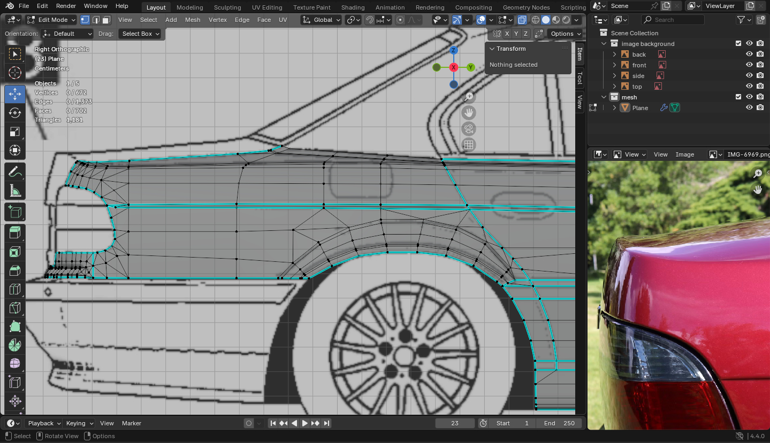Play the animation forward
770x443 pixels.
click(305, 423)
